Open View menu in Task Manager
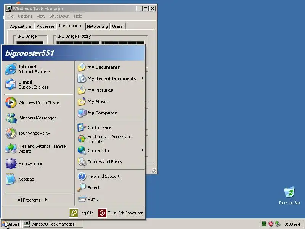Image resolution: width=305 pixels, height=229 pixels. 41,16
